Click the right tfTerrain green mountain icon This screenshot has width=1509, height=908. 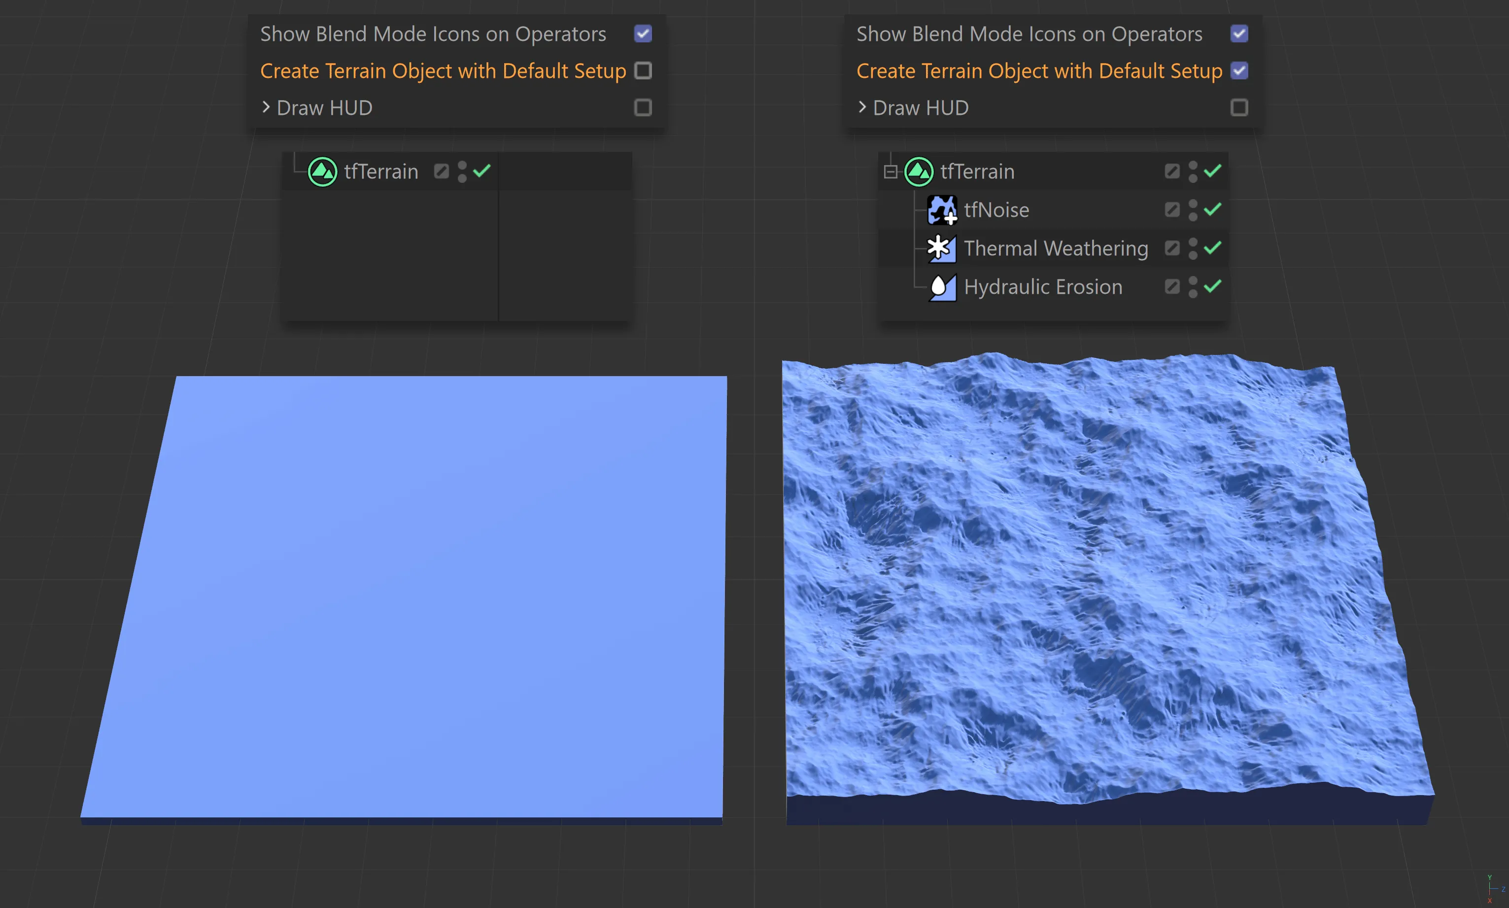tap(918, 172)
